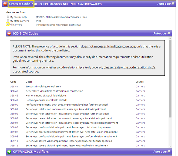Click the CPT/HCPCS Modifiers section title

click(31, 152)
